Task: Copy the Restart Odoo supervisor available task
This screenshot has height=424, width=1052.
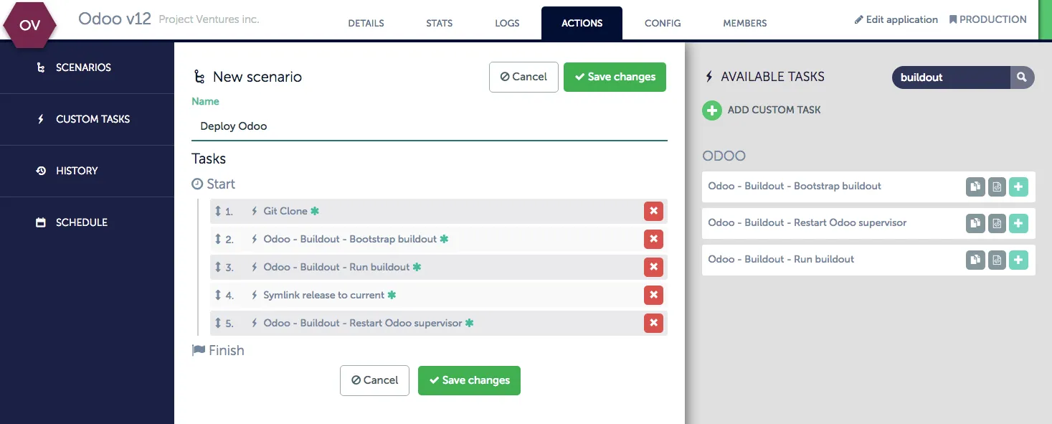Action: [975, 223]
